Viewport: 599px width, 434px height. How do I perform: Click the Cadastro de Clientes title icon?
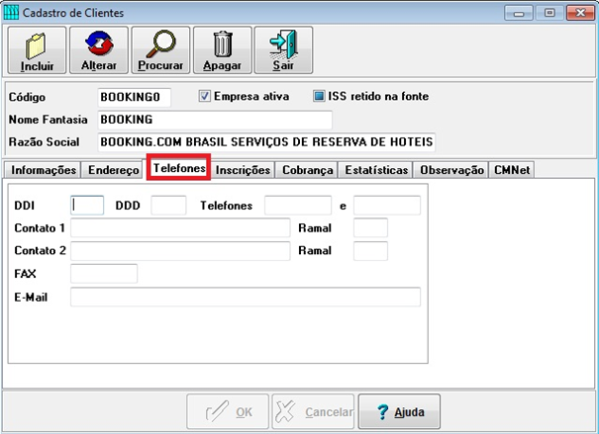coord(11,13)
